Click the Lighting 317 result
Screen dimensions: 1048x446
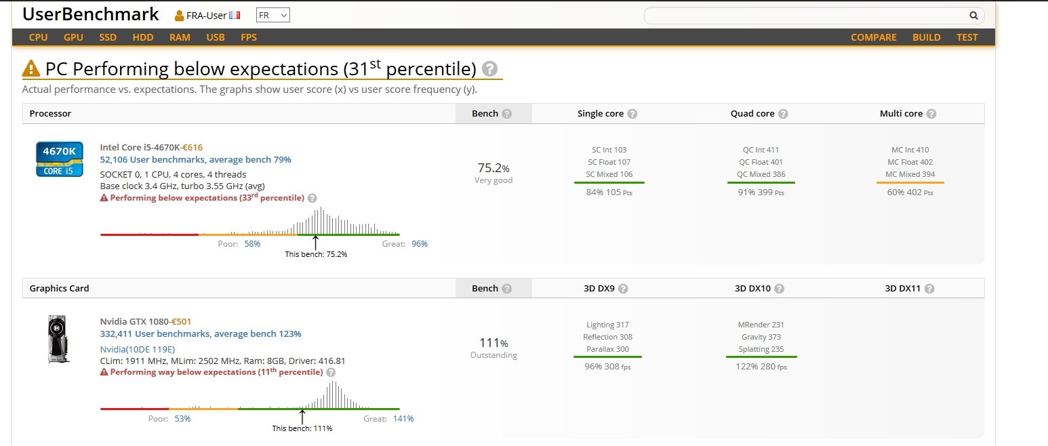[608, 325]
